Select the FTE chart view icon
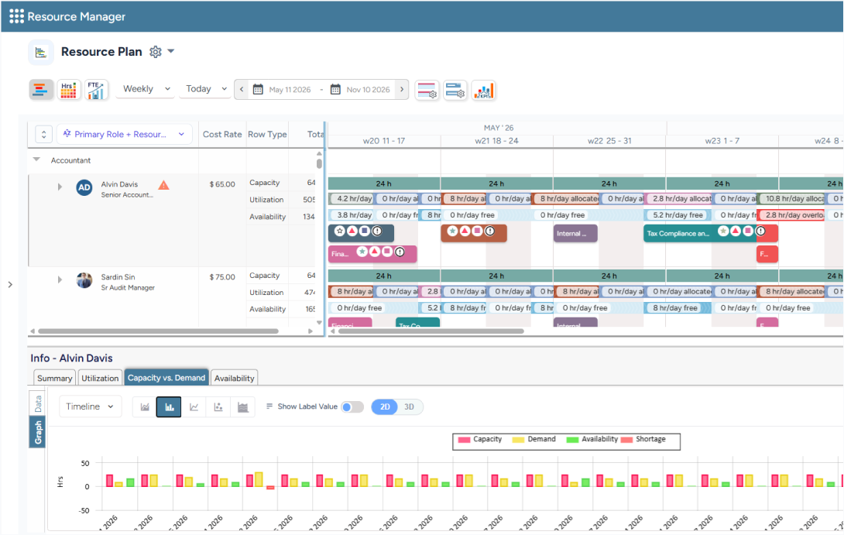This screenshot has height=535, width=844. tap(96, 89)
